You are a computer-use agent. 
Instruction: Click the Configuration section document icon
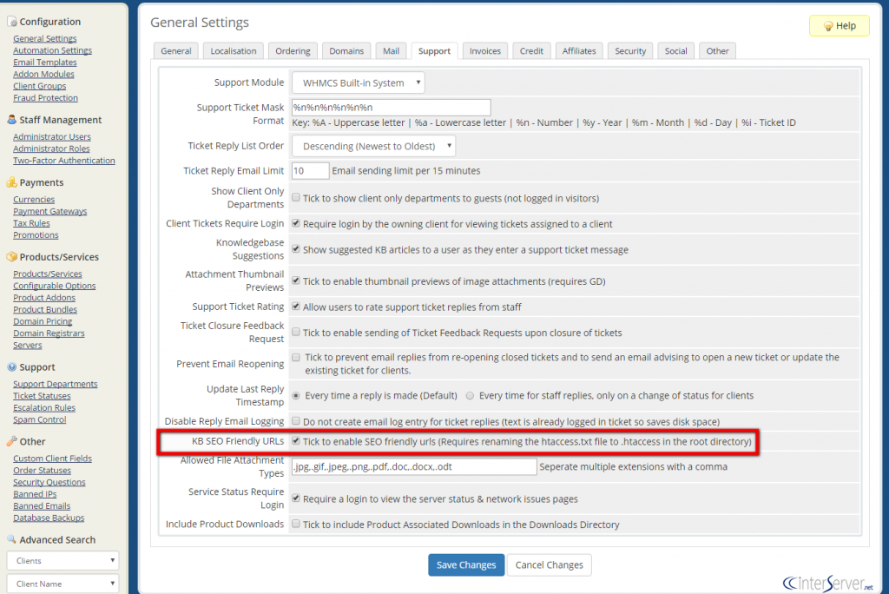click(12, 22)
